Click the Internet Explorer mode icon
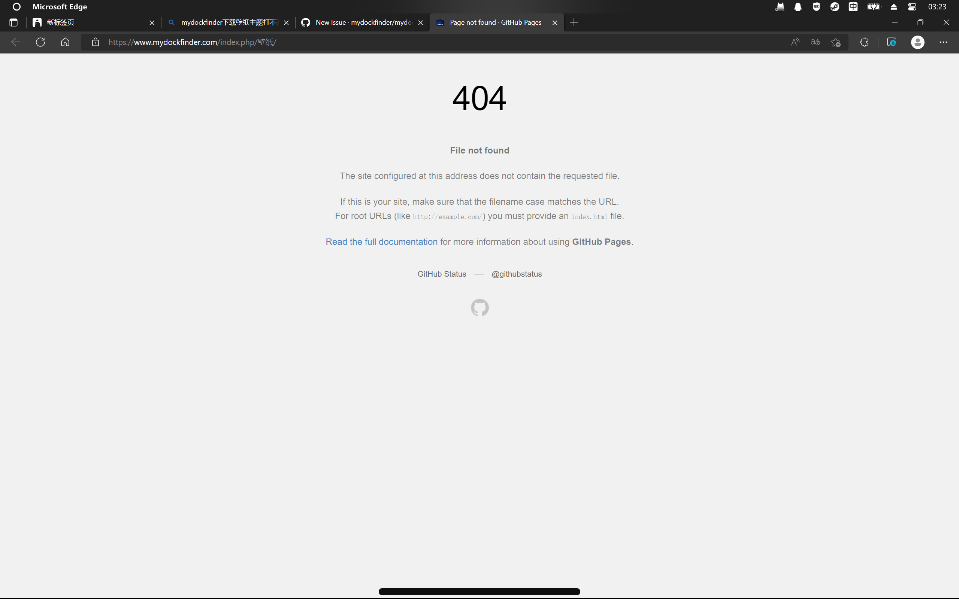 pyautogui.click(x=892, y=42)
